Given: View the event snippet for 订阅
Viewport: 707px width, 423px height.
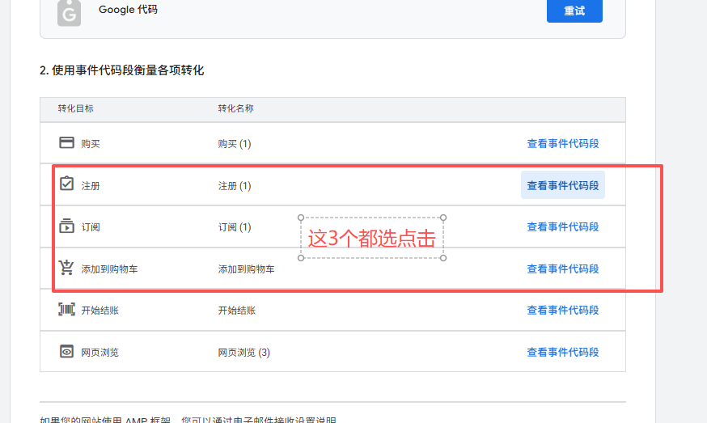Looking at the screenshot, I should pyautogui.click(x=563, y=227).
